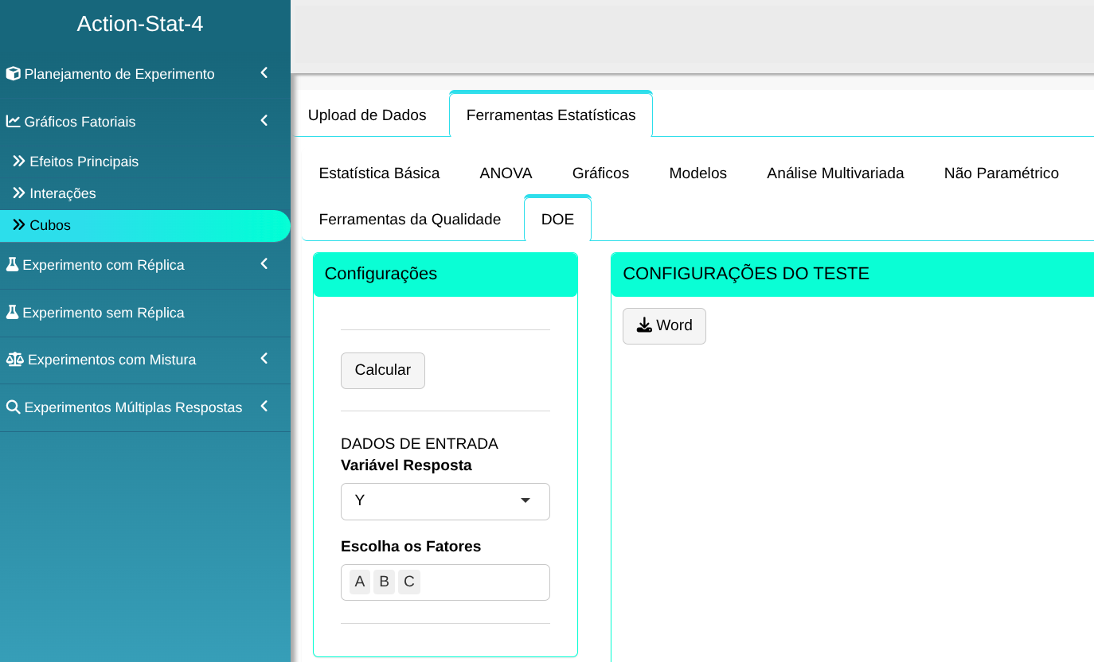The height and width of the screenshot is (662, 1094).
Task: Click the balance scale icon for Experimentos com Mistura
Action: [14, 360]
